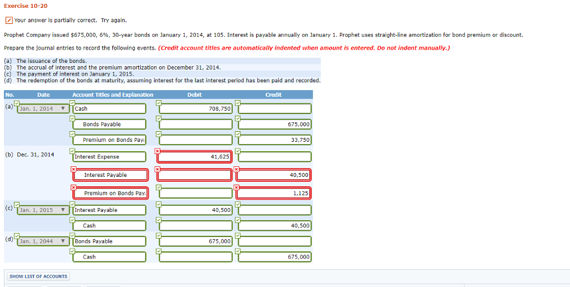570x287 pixels.
Task: Click the Cash account field in entry (c)
Action: tap(110, 226)
